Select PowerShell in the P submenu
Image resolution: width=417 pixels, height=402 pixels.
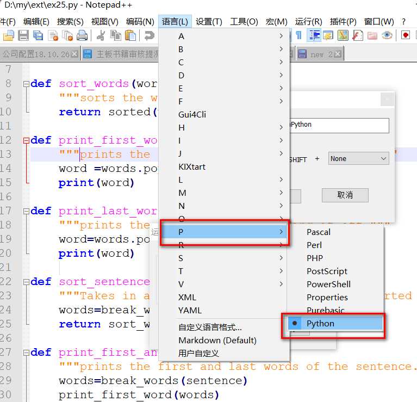pyautogui.click(x=335, y=284)
